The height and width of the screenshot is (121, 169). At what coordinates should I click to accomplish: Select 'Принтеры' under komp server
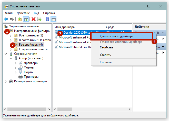click(31, 77)
